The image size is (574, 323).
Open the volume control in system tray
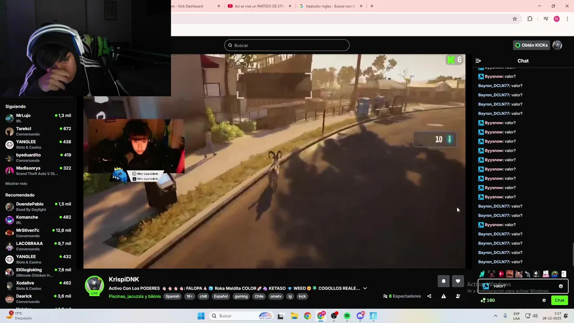tap(536, 316)
